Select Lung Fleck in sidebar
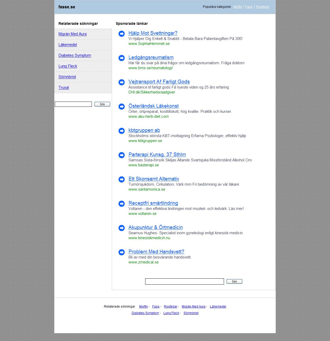This screenshot has height=341, width=330. (68, 66)
